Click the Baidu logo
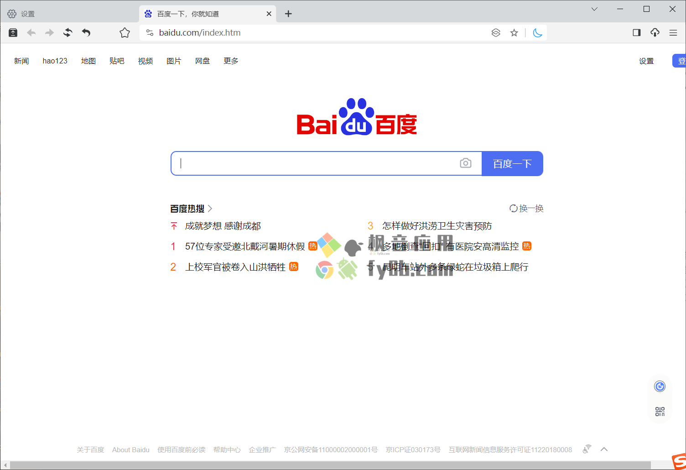The height and width of the screenshot is (470, 686). [x=357, y=117]
